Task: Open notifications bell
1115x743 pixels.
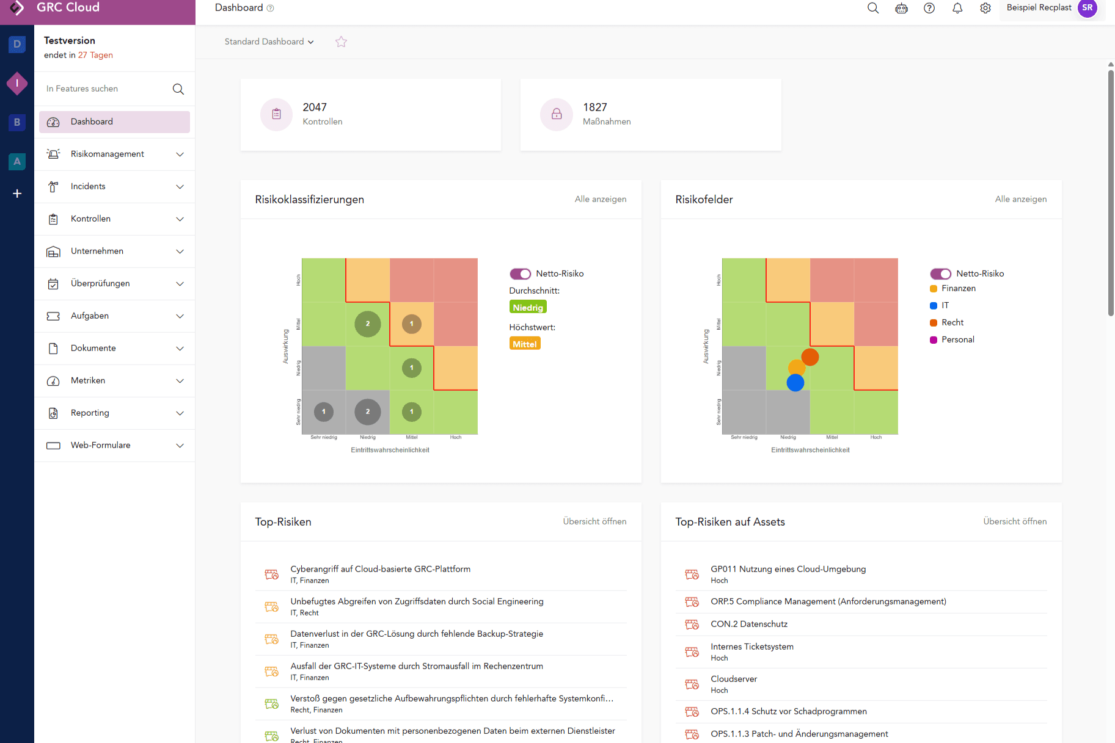Action: [x=957, y=8]
